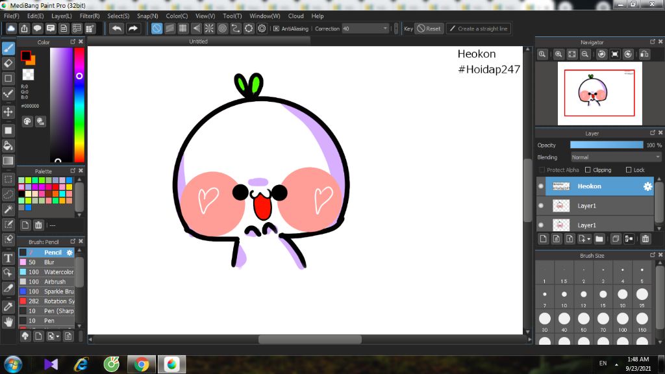665x374 pixels.
Task: Delete layer with Layer panel trash icon
Action: pos(646,239)
